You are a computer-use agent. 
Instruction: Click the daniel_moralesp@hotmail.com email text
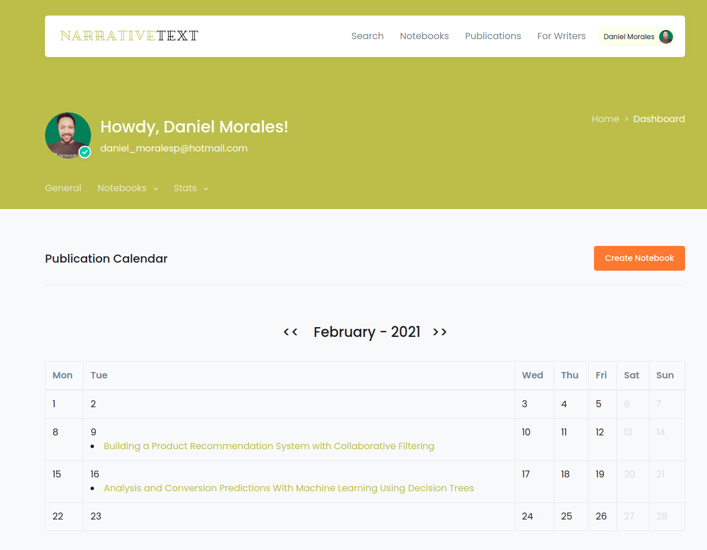pyautogui.click(x=174, y=148)
